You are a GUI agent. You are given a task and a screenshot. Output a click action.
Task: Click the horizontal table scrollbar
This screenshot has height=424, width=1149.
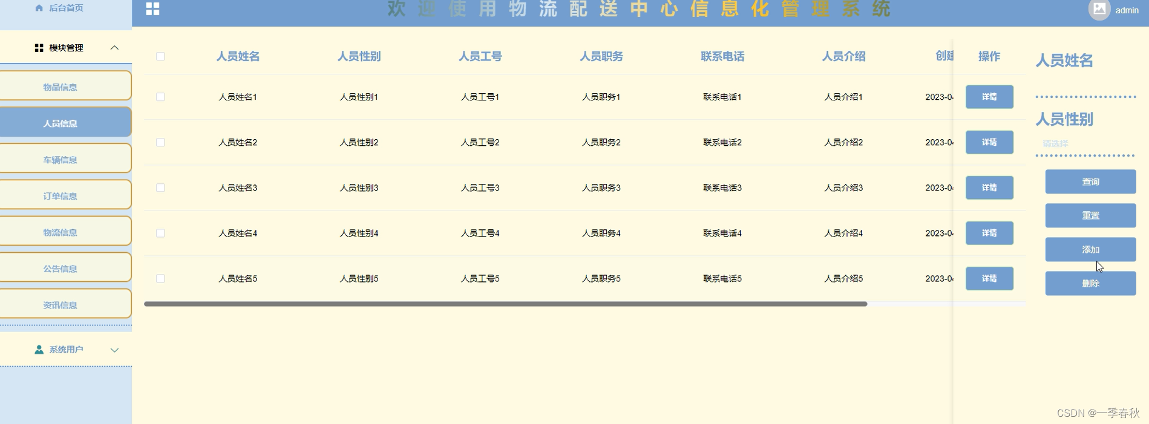[505, 304]
